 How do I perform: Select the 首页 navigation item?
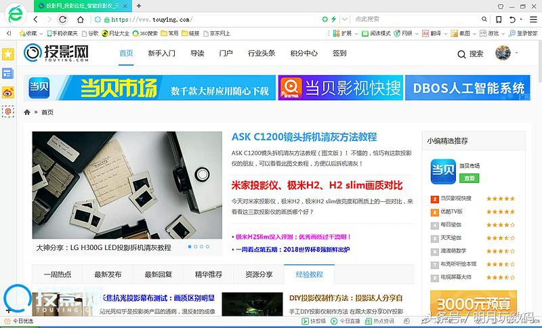click(126, 54)
